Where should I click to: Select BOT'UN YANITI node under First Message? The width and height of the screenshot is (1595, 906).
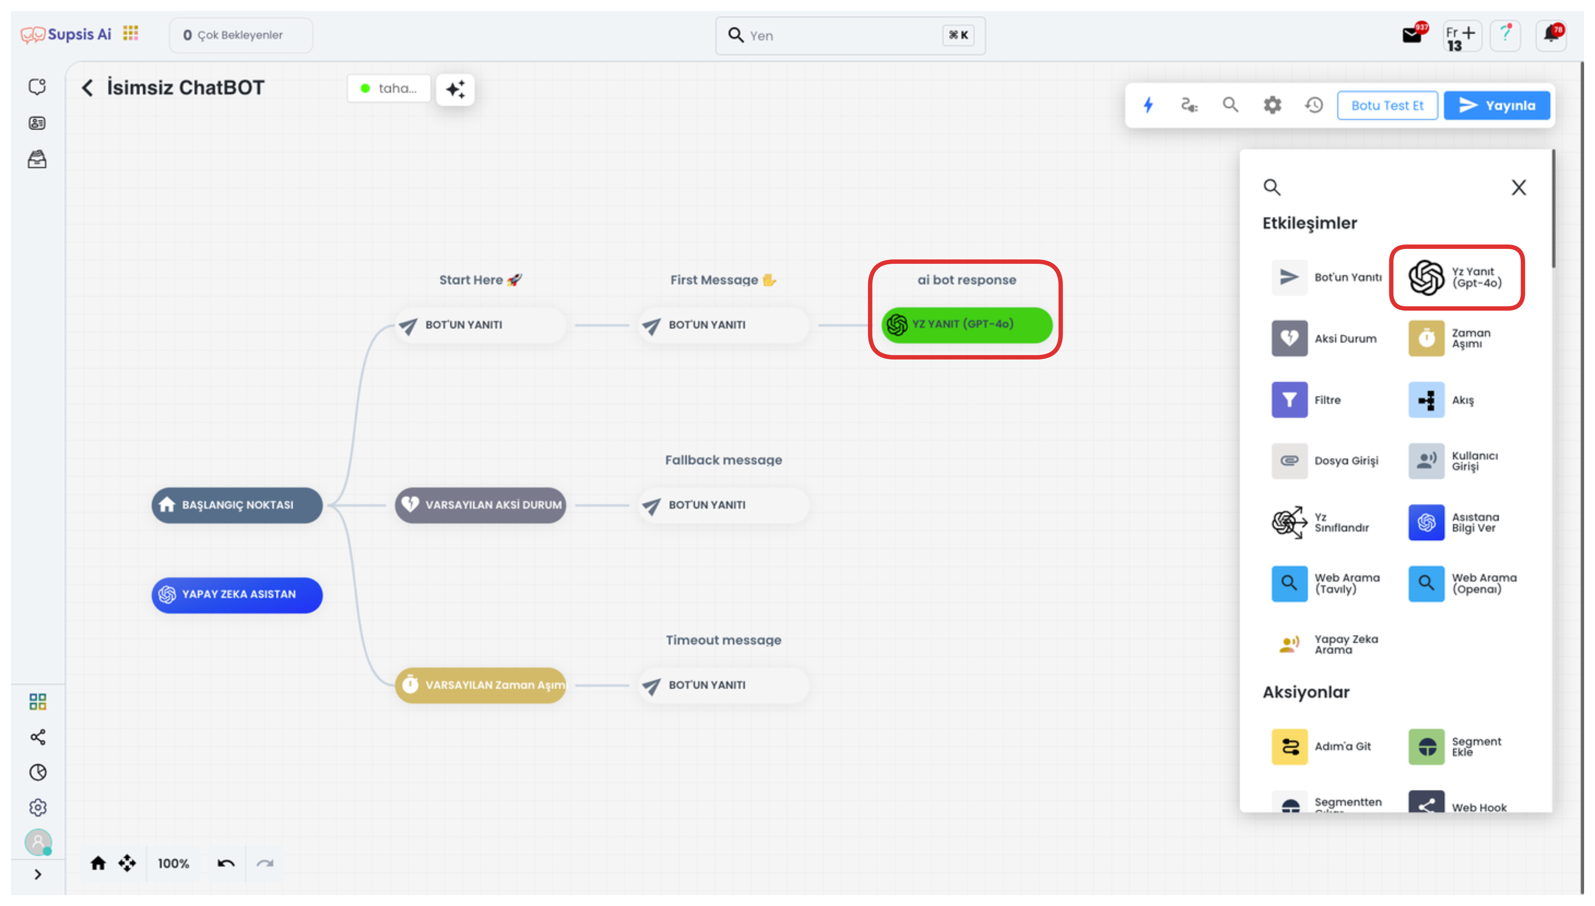coord(724,325)
